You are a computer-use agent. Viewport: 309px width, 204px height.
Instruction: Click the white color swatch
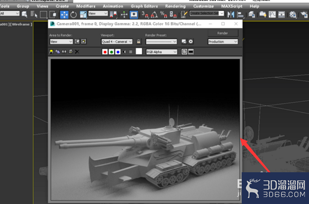click(x=139, y=51)
